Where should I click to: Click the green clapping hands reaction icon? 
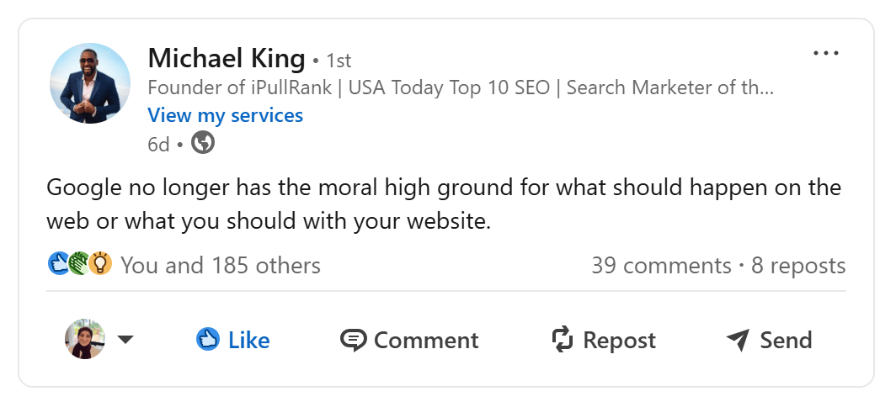(79, 264)
